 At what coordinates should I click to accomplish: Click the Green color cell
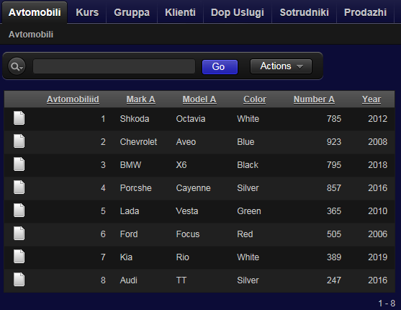pos(249,211)
